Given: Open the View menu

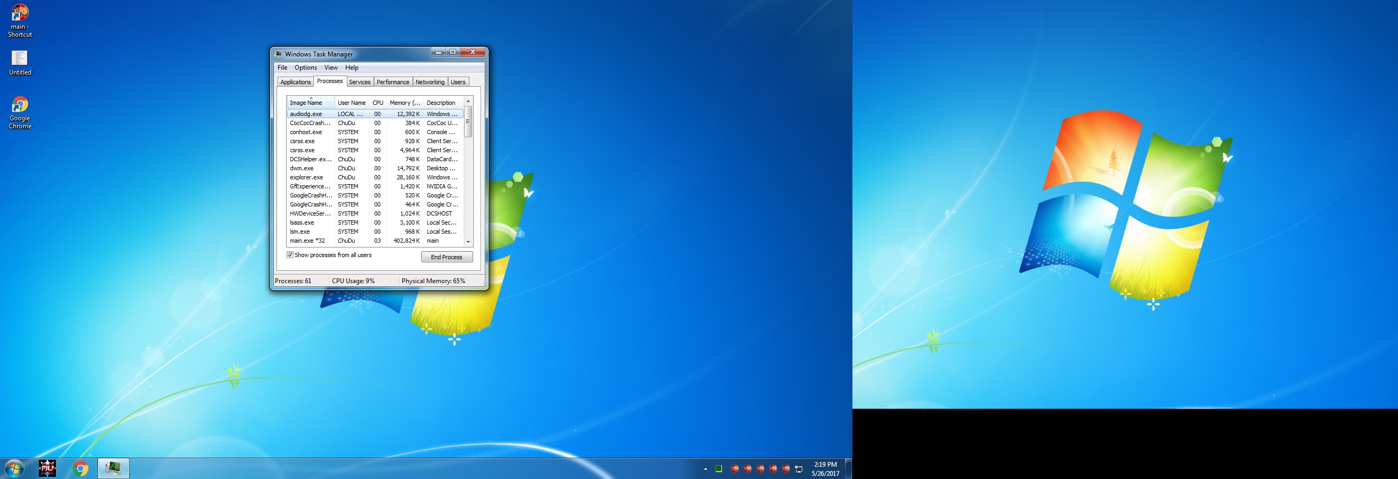Looking at the screenshot, I should click(330, 68).
